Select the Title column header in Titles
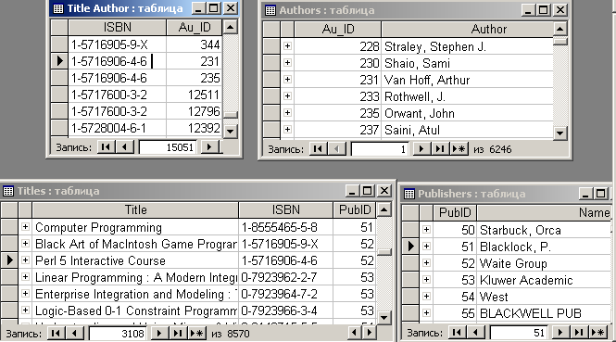Image resolution: width=616 pixels, height=342 pixels. click(135, 209)
